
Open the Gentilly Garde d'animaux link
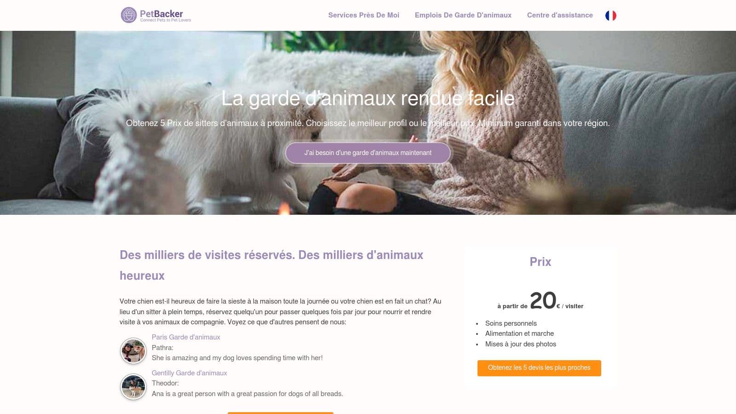190,373
